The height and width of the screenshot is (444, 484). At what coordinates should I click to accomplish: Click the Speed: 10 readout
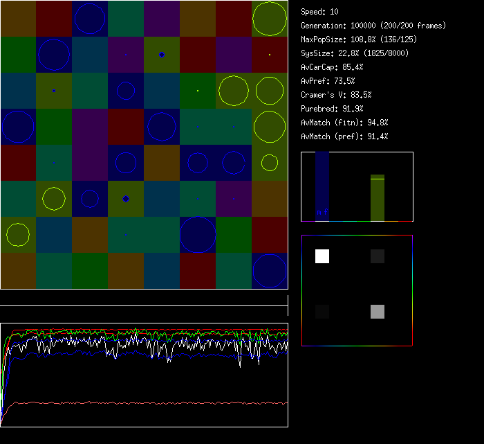coord(320,12)
